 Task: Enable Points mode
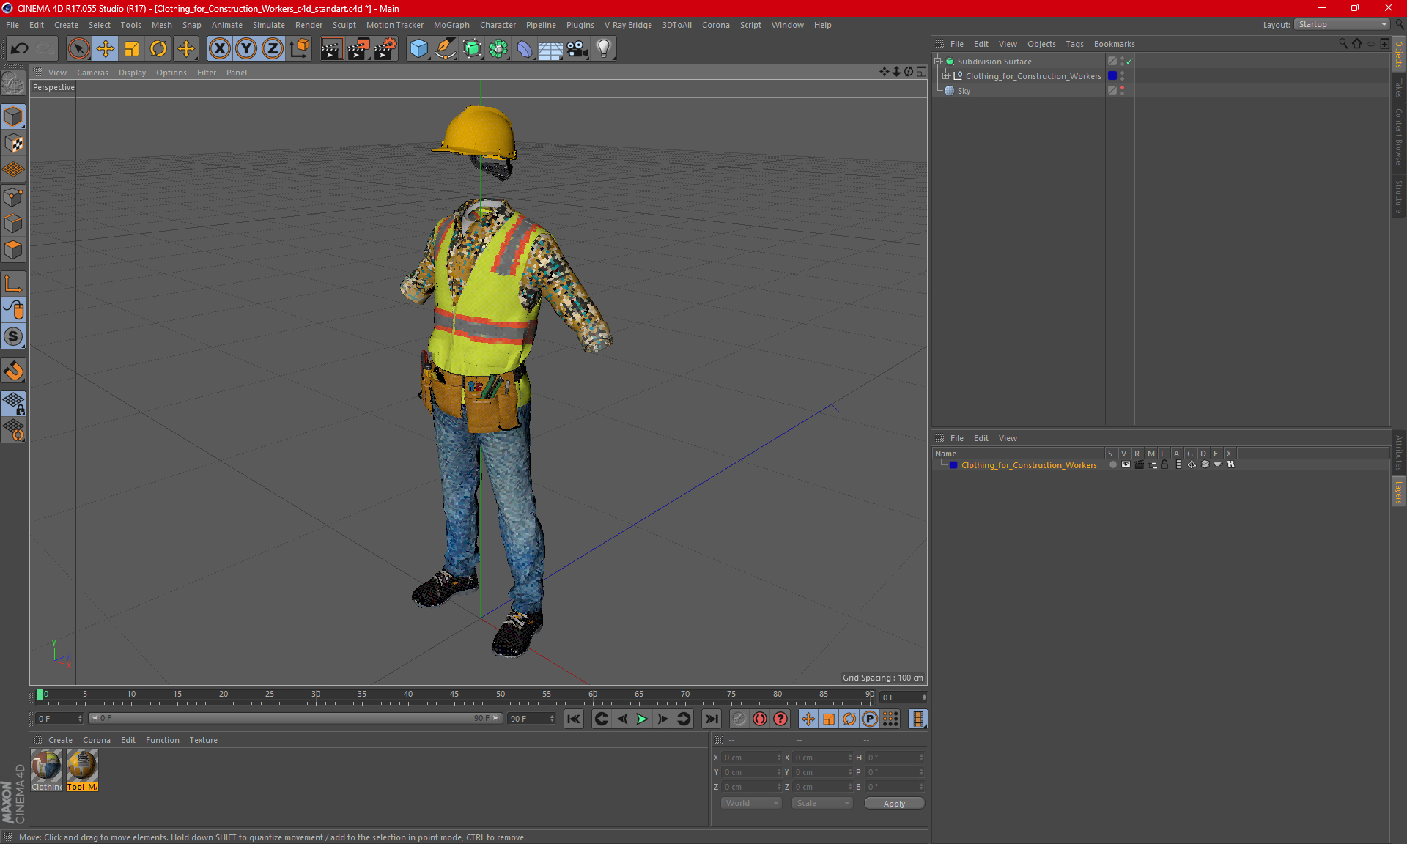click(13, 197)
